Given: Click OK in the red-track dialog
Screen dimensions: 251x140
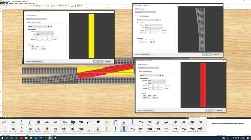Looking at the screenshot, I should click(x=210, y=110).
